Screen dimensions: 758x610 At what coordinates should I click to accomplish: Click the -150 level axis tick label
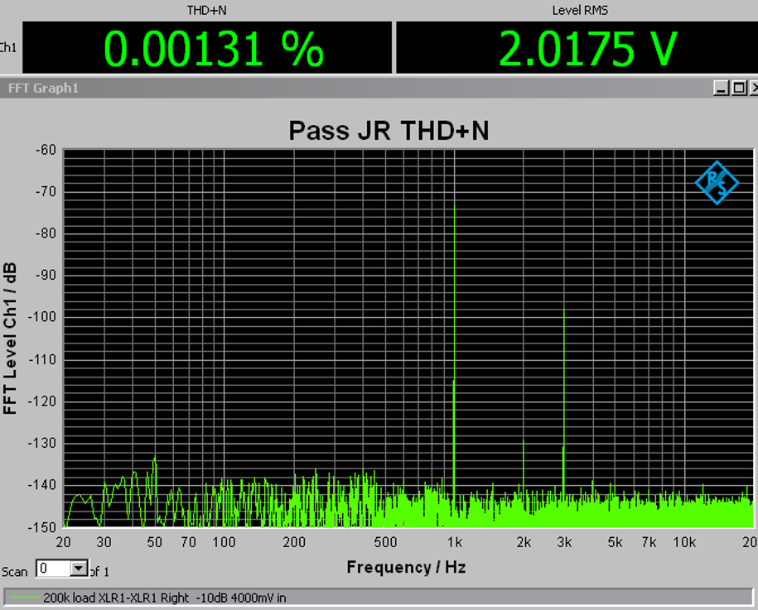pos(42,527)
